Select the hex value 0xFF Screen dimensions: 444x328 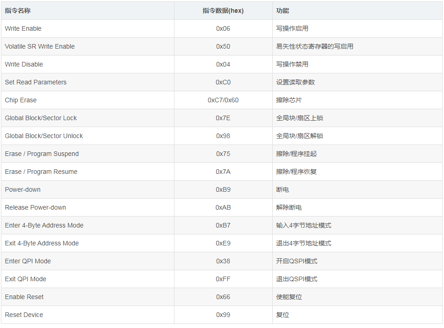tap(223, 279)
